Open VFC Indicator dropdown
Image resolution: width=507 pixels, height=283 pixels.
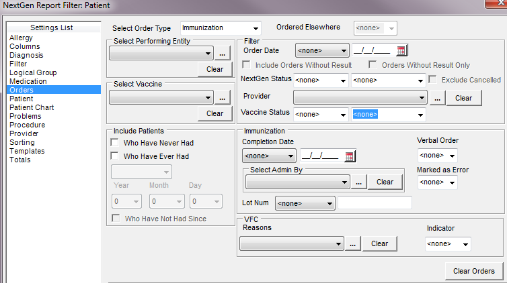448,244
